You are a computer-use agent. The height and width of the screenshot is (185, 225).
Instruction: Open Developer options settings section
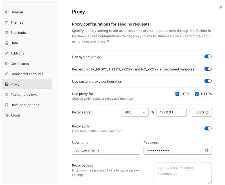25,105
